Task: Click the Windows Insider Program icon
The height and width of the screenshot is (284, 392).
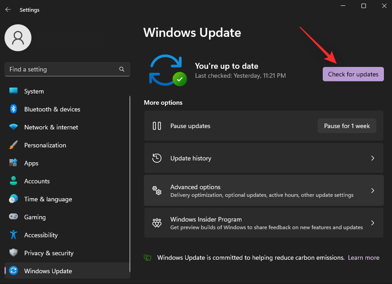Action: (156, 222)
